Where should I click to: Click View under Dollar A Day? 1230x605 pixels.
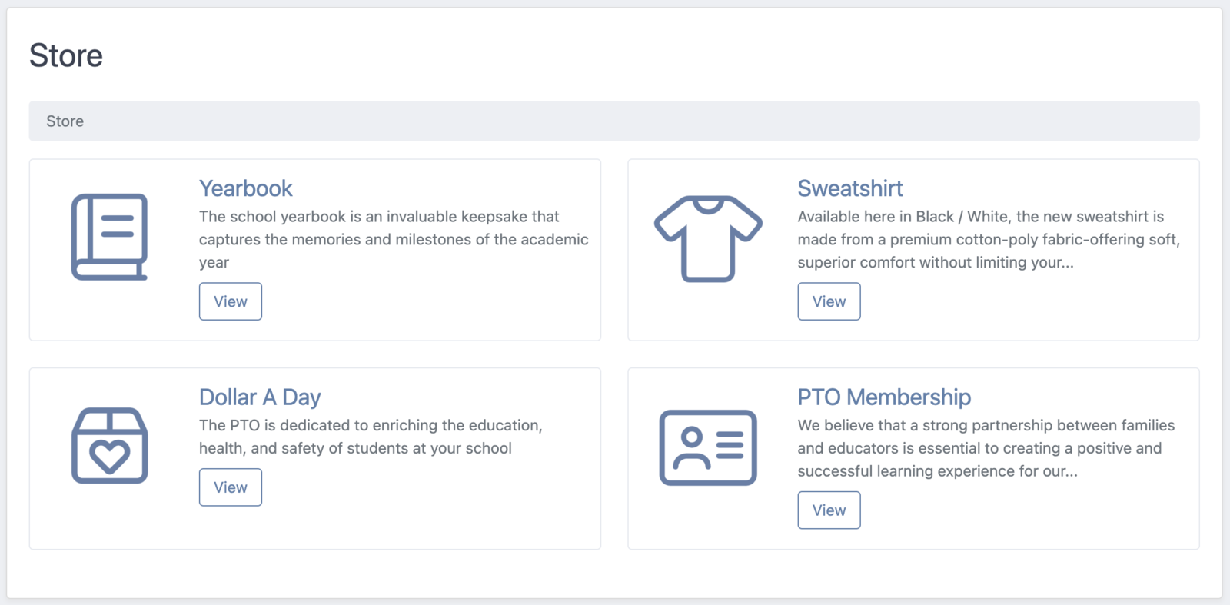[x=231, y=487]
